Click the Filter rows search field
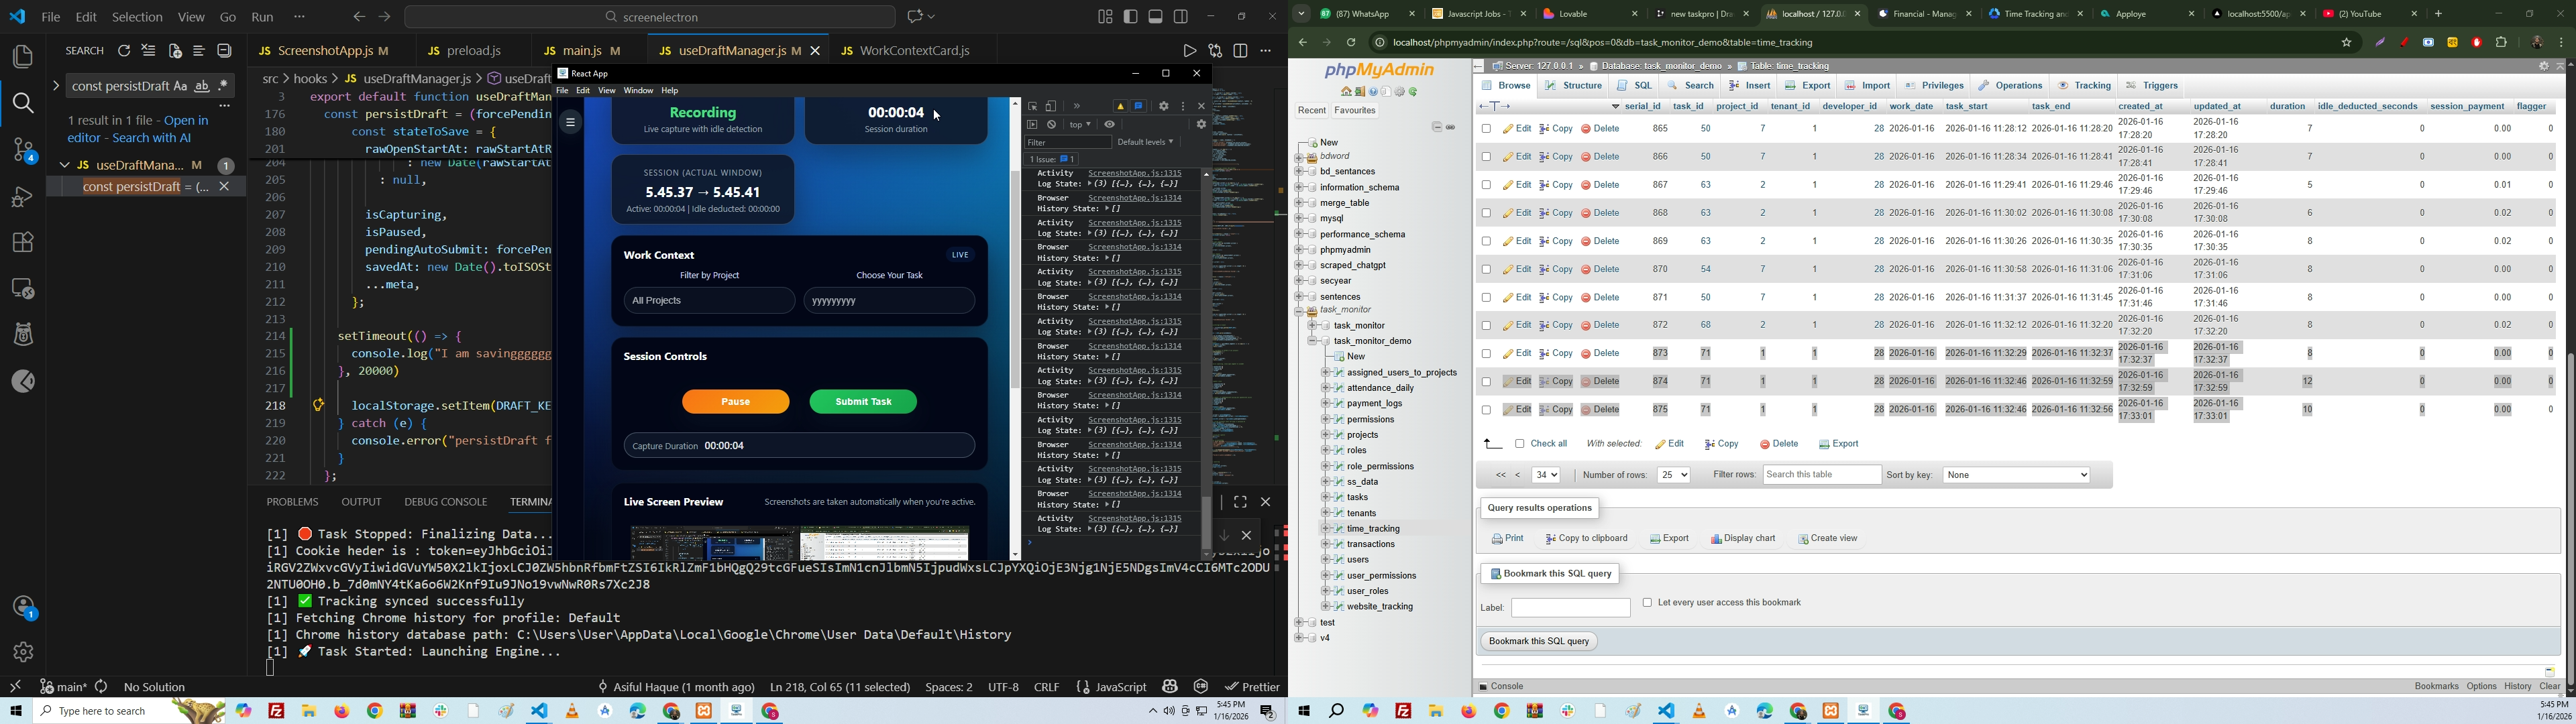 click(1821, 475)
